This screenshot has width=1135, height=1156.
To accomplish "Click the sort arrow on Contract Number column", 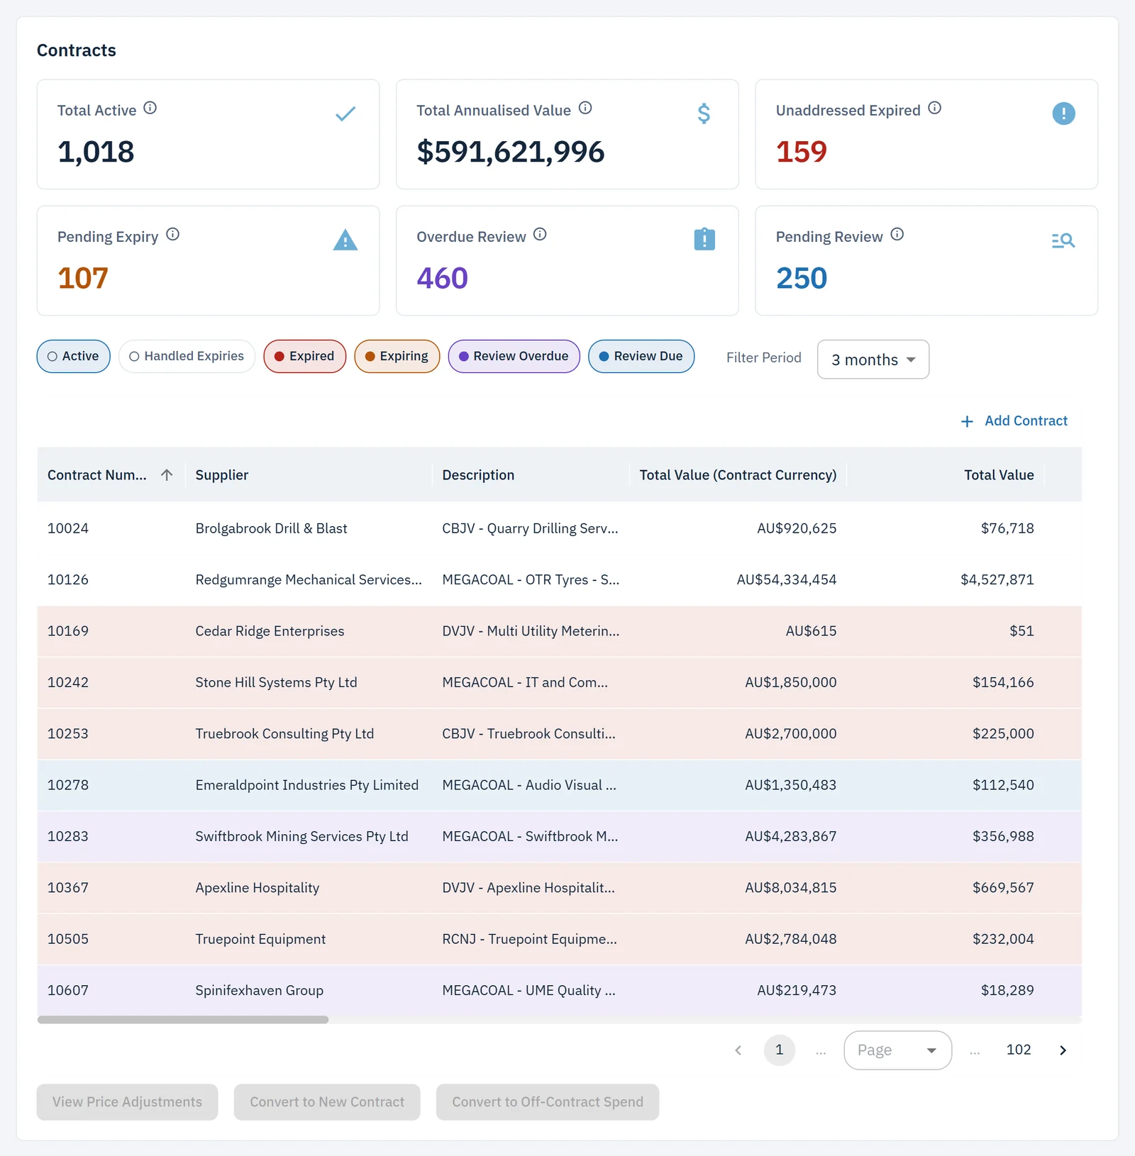I will point(167,475).
